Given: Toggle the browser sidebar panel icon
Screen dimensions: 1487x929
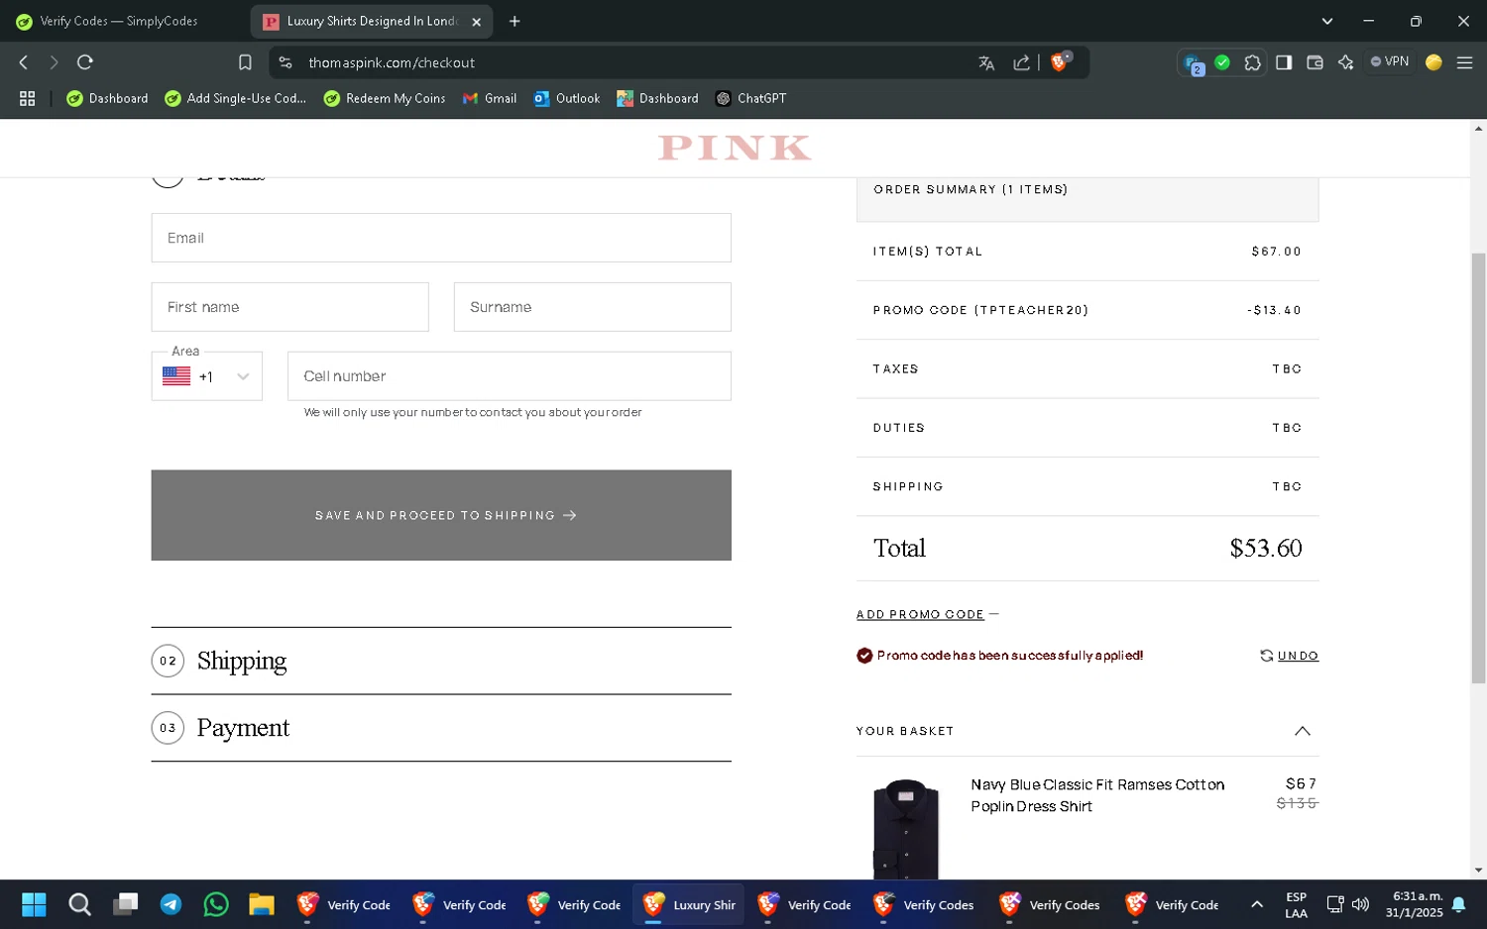Looking at the screenshot, I should [x=1284, y=62].
